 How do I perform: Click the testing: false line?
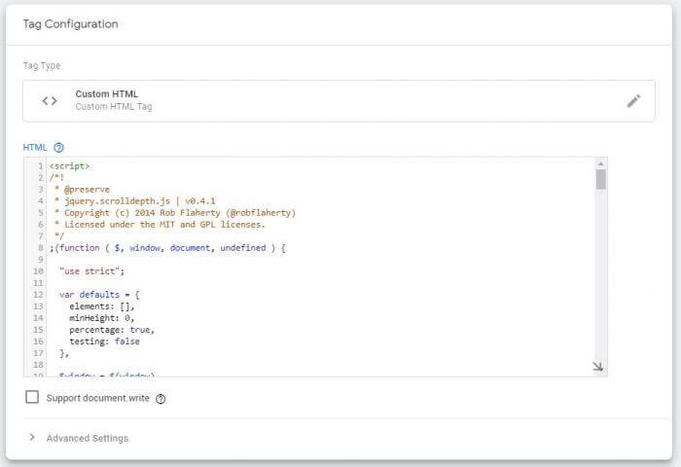(x=105, y=341)
